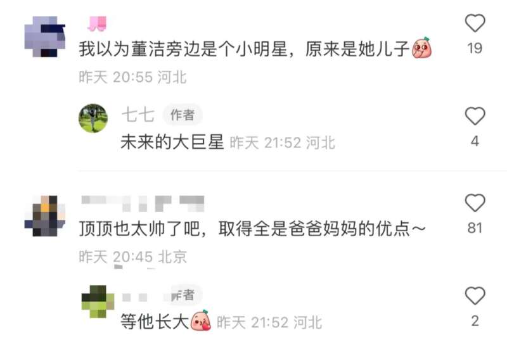Click the 作者 badge on the last reply

tap(184, 295)
